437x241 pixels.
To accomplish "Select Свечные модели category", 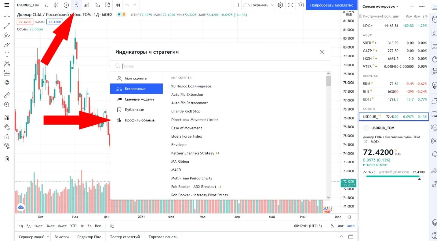I will pyautogui.click(x=137, y=99).
